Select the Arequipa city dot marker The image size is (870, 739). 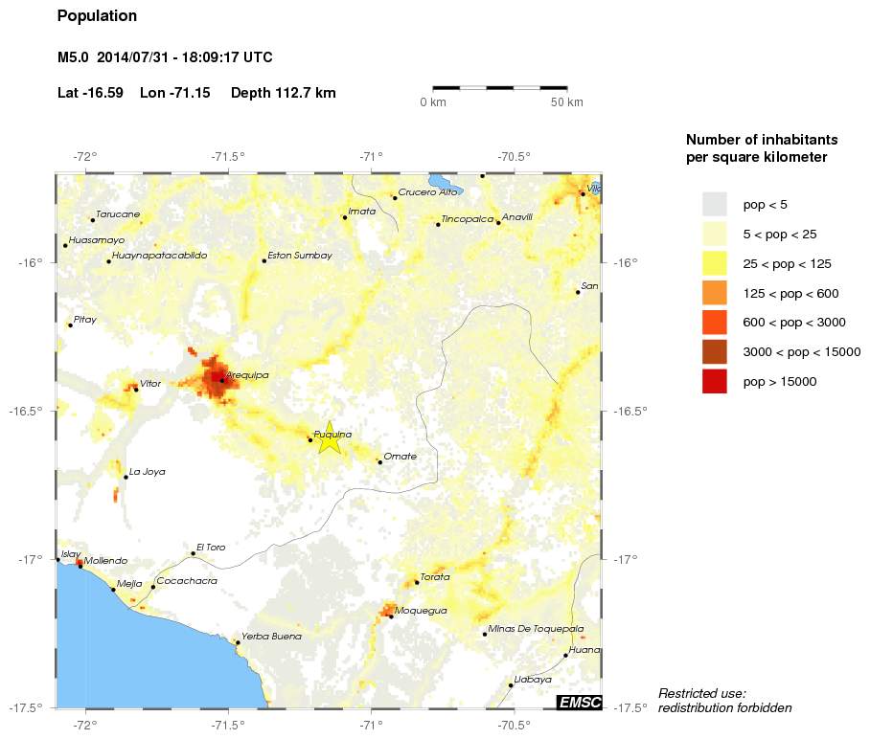point(222,380)
